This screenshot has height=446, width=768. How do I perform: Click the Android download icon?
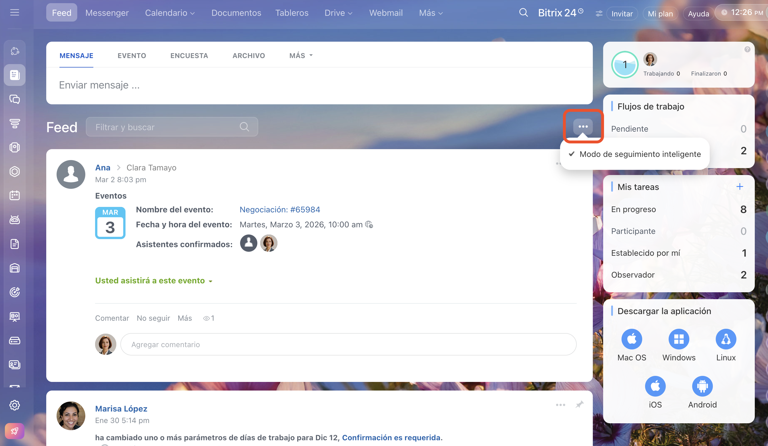click(x=702, y=386)
